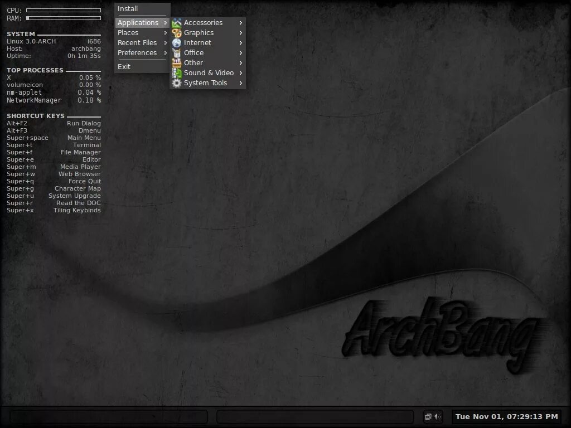Click the 'Super+u' System Upgrade shortcut line

pyautogui.click(x=54, y=196)
